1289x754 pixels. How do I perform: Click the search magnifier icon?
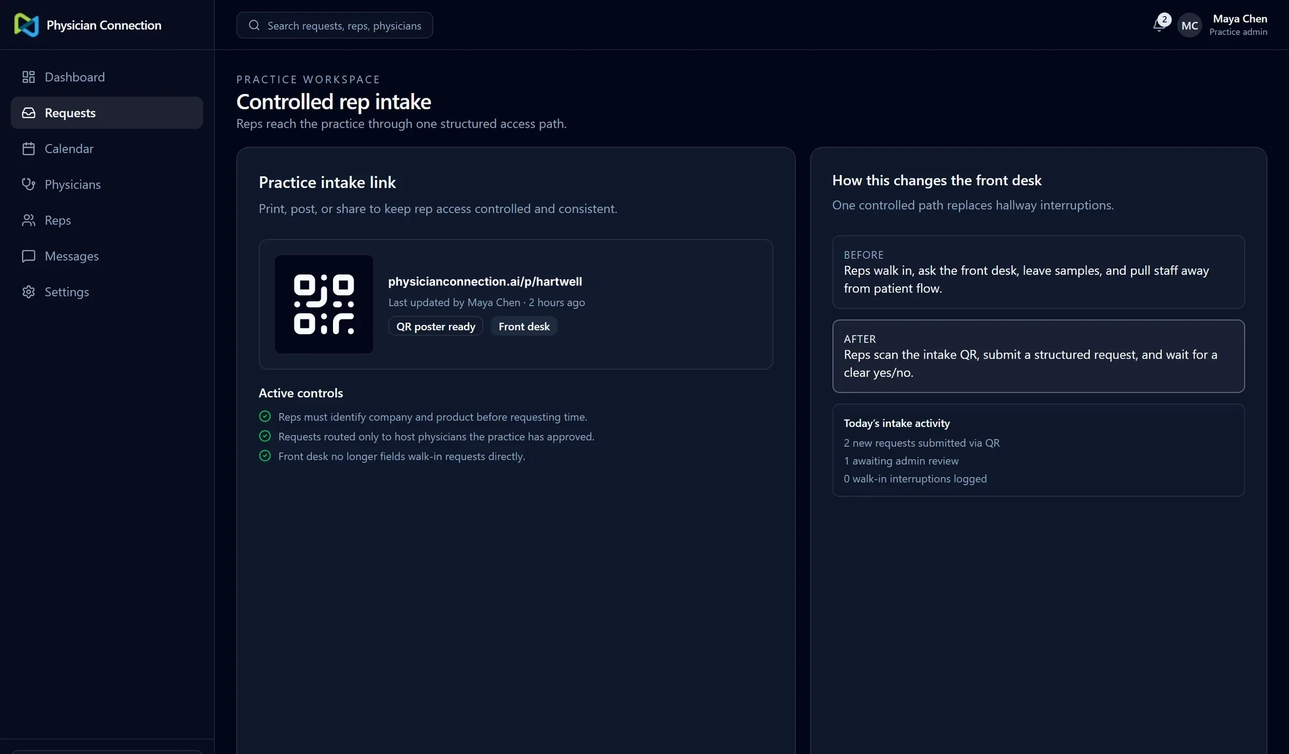tap(254, 25)
